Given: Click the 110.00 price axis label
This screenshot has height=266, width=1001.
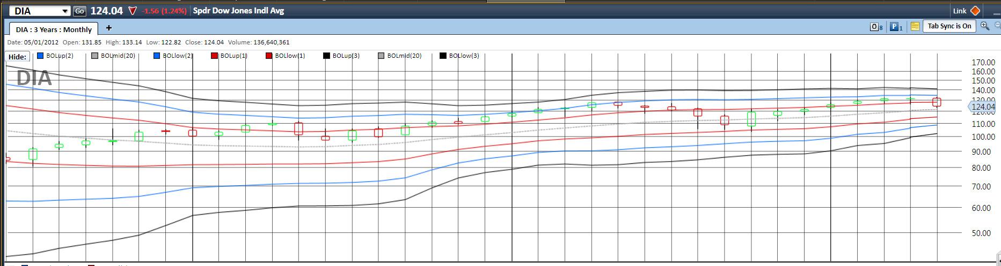Looking at the screenshot, I should pos(983,124).
